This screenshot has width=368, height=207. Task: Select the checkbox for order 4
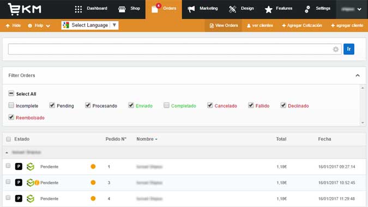pyautogui.click(x=8, y=198)
